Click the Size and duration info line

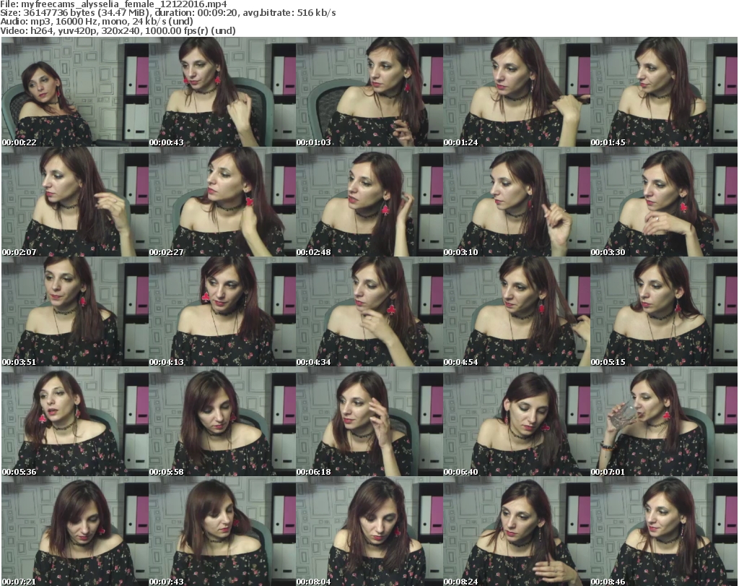click(x=167, y=13)
